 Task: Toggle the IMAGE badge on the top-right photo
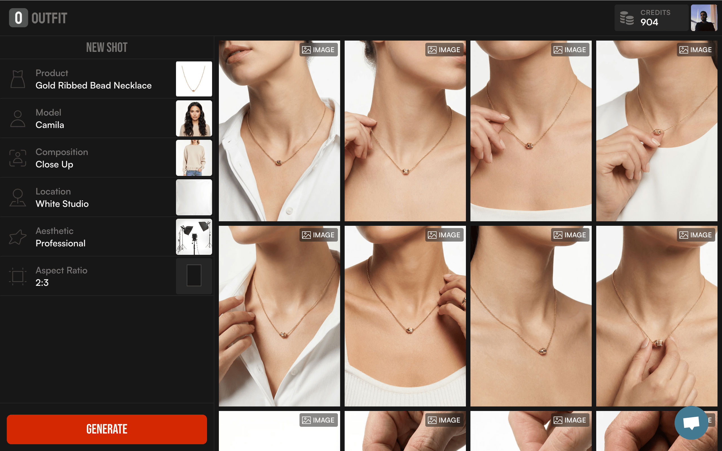(x=695, y=50)
